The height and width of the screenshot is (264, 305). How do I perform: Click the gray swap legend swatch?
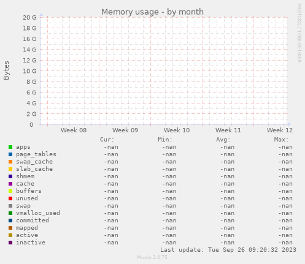(10, 206)
